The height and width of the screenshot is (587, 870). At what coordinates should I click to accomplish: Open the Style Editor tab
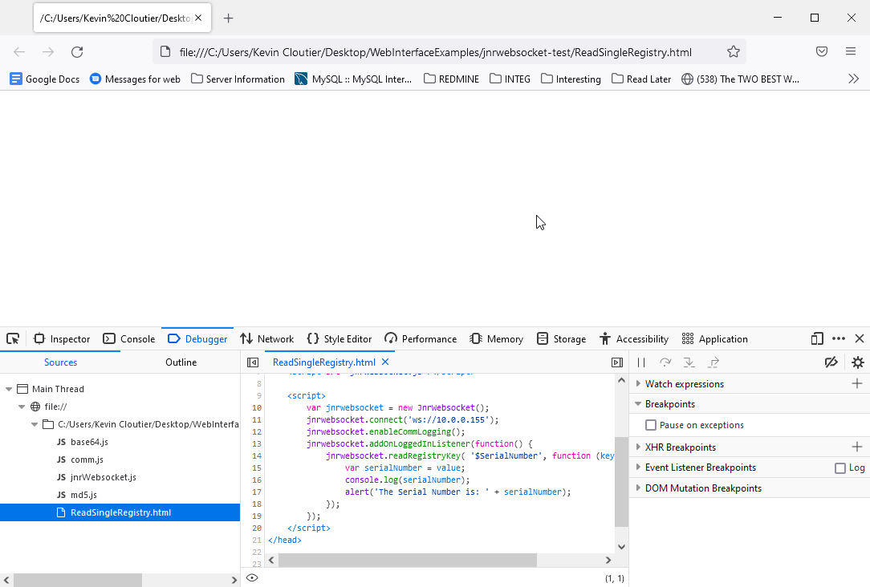tap(339, 338)
